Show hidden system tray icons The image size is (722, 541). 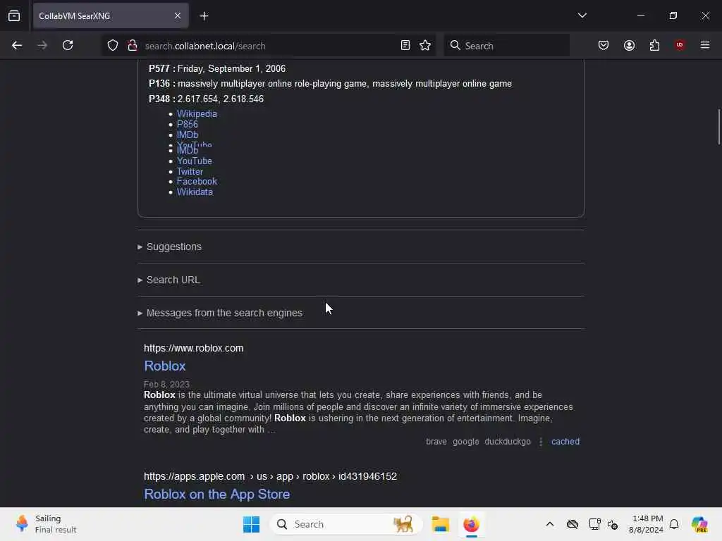click(x=550, y=524)
